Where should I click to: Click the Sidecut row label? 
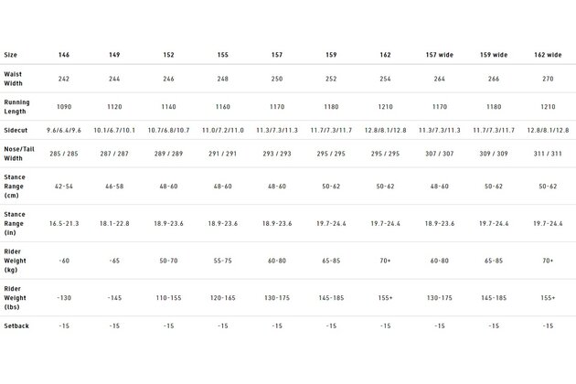[16, 130]
